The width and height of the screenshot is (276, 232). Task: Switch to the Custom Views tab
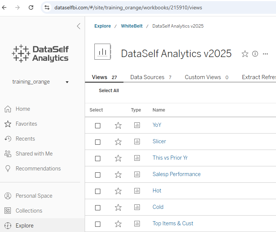(207, 77)
